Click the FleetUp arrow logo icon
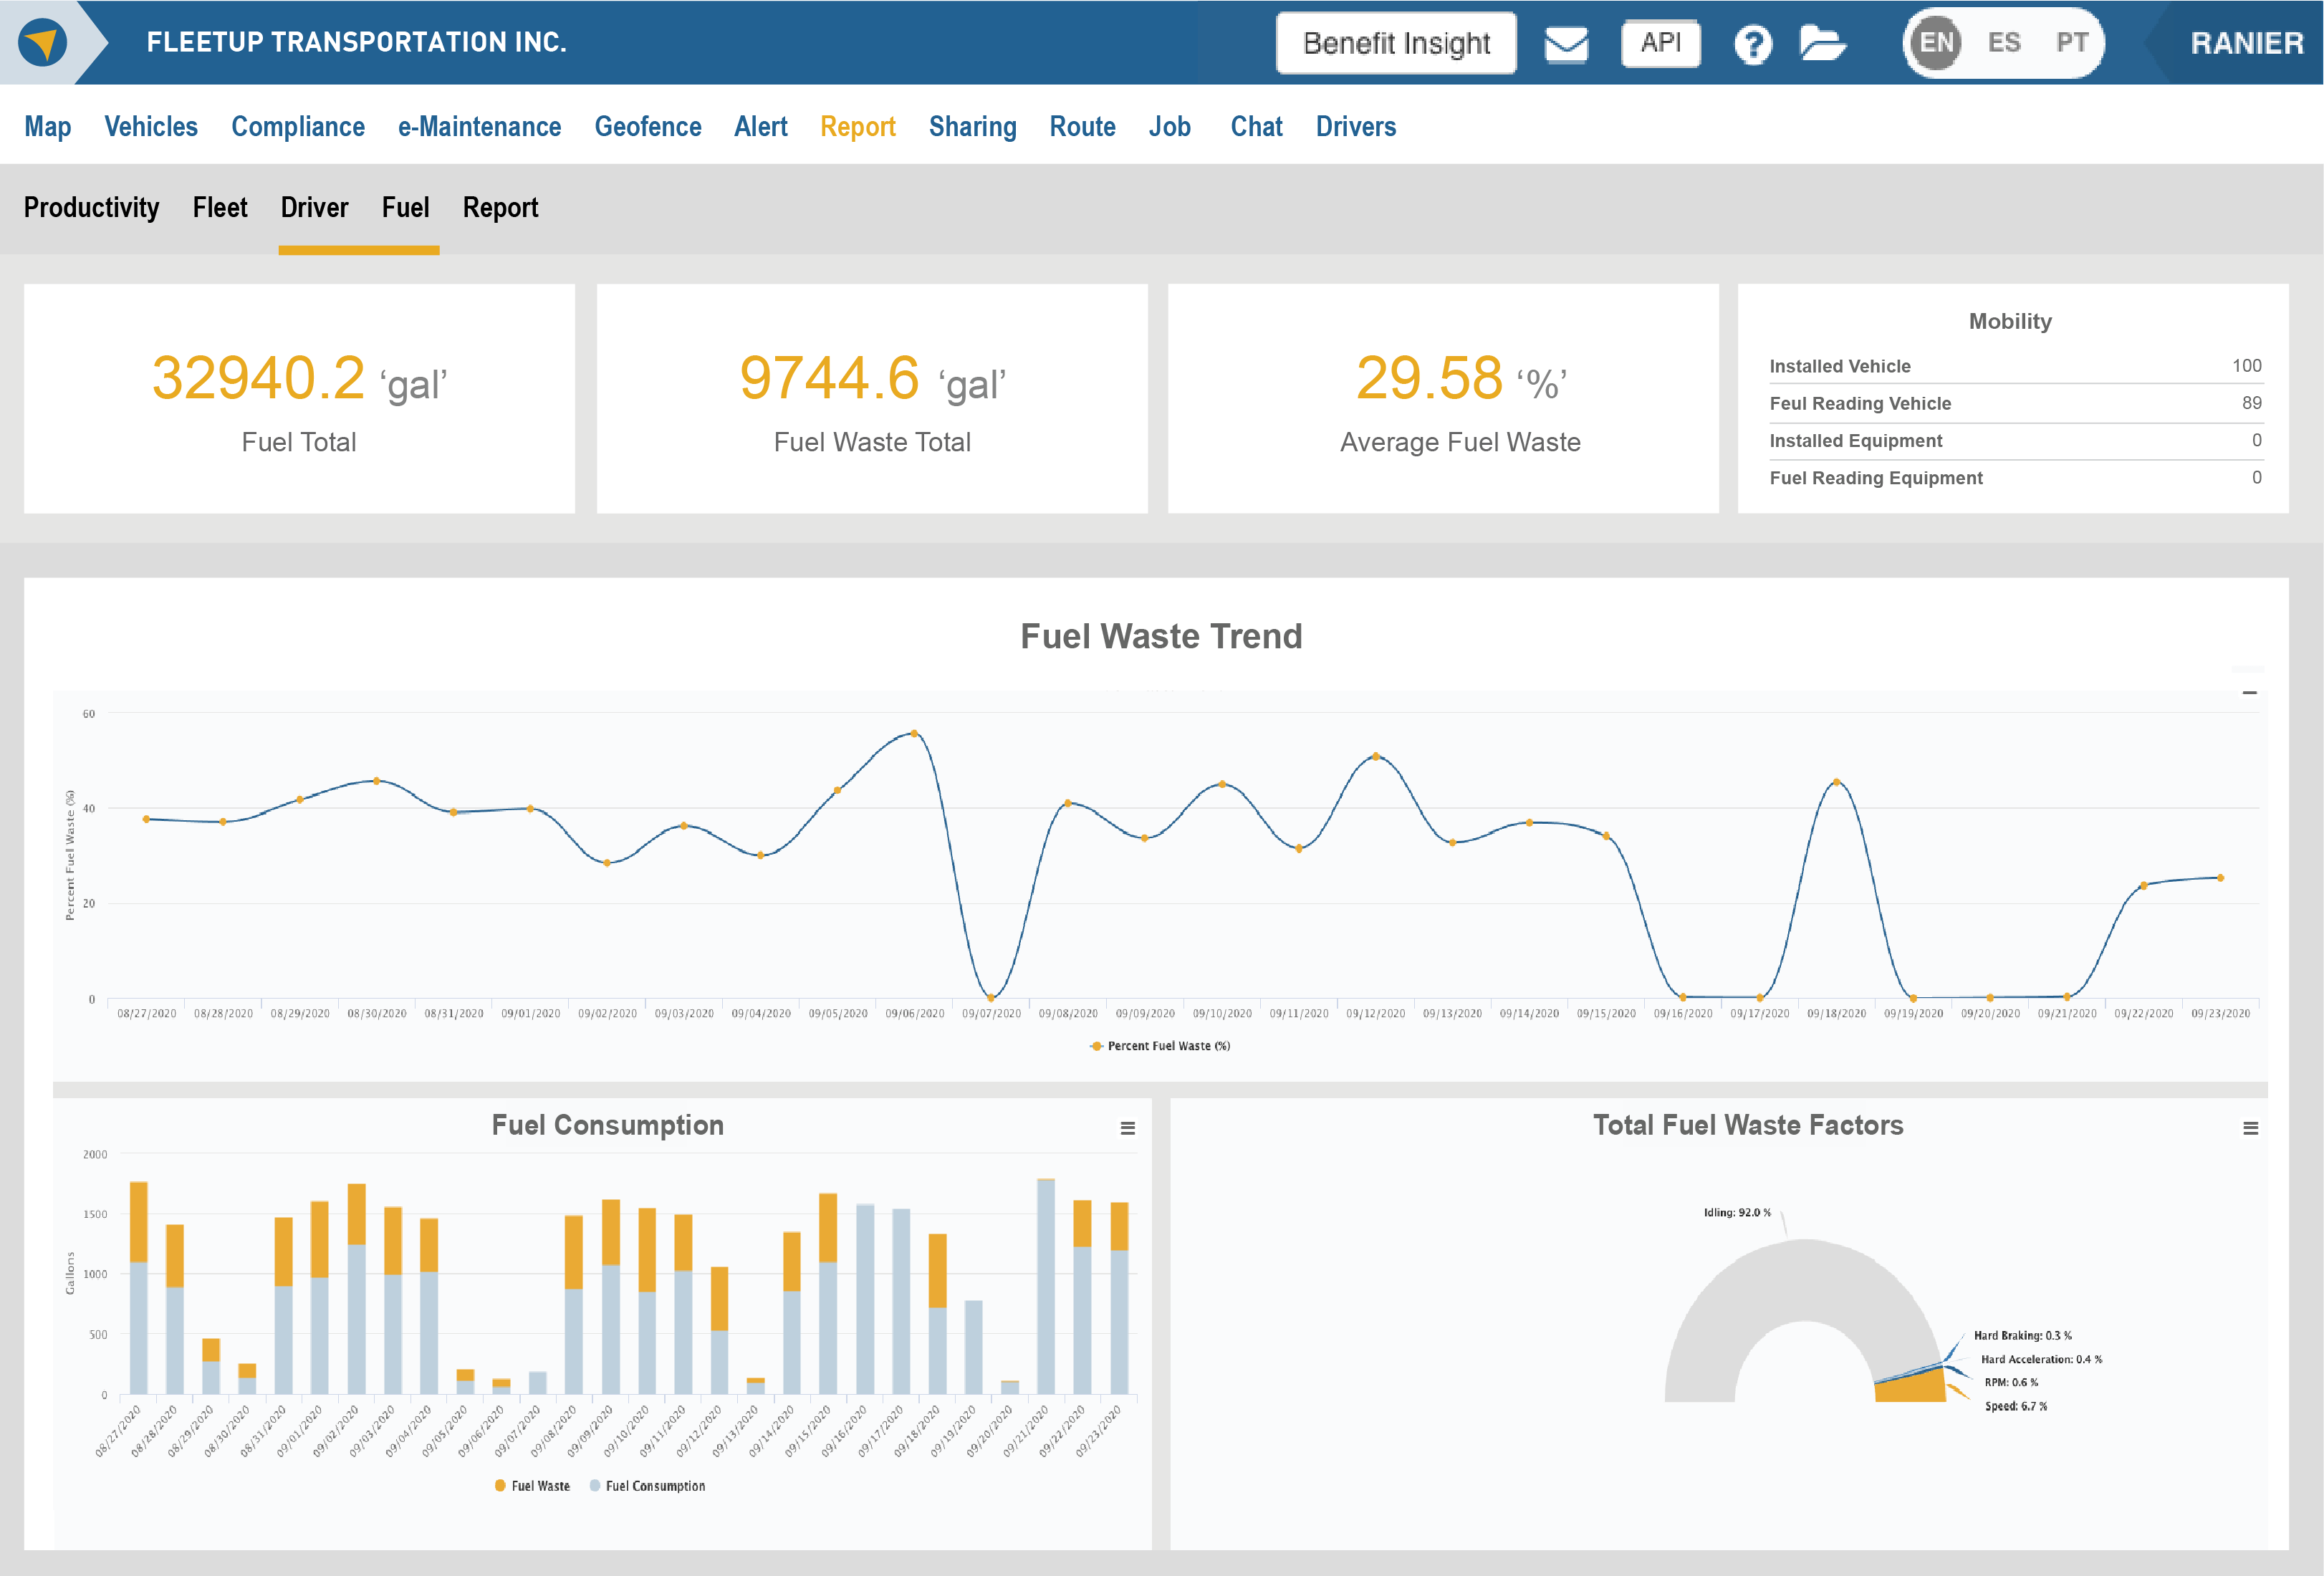2324x1576 pixels. (x=42, y=43)
